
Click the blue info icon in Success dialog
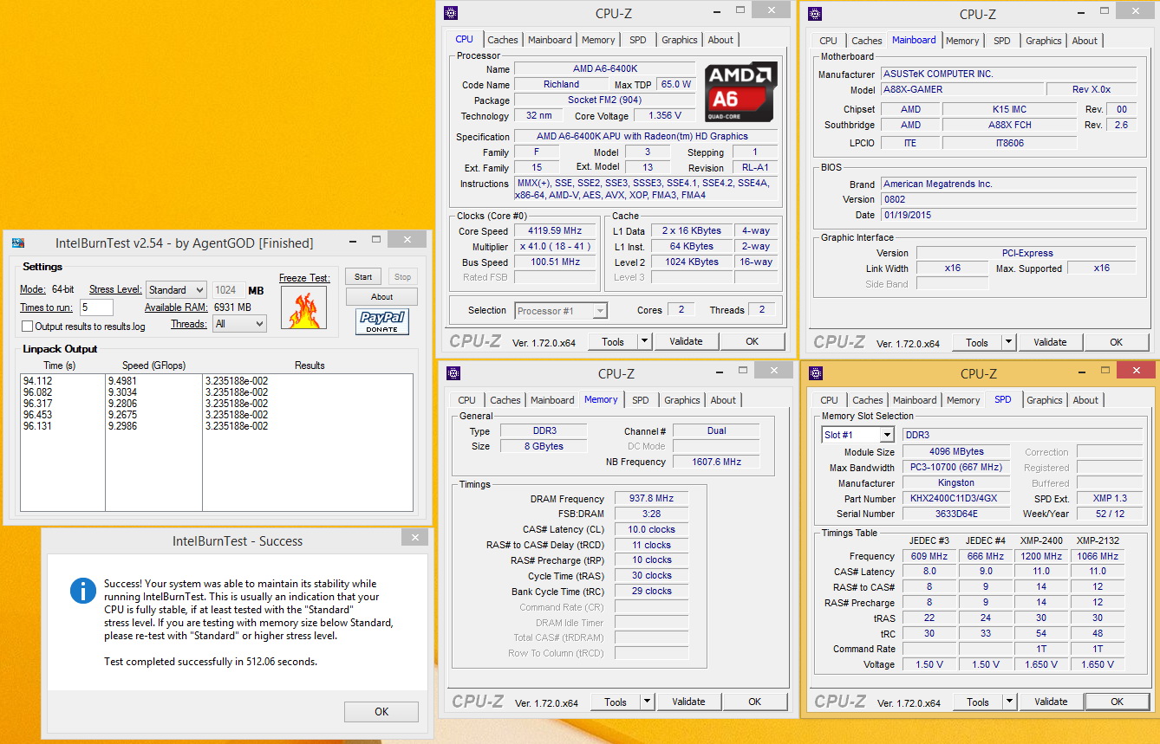coord(83,592)
